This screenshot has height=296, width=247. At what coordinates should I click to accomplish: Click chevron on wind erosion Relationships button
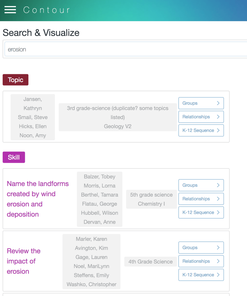click(x=218, y=199)
